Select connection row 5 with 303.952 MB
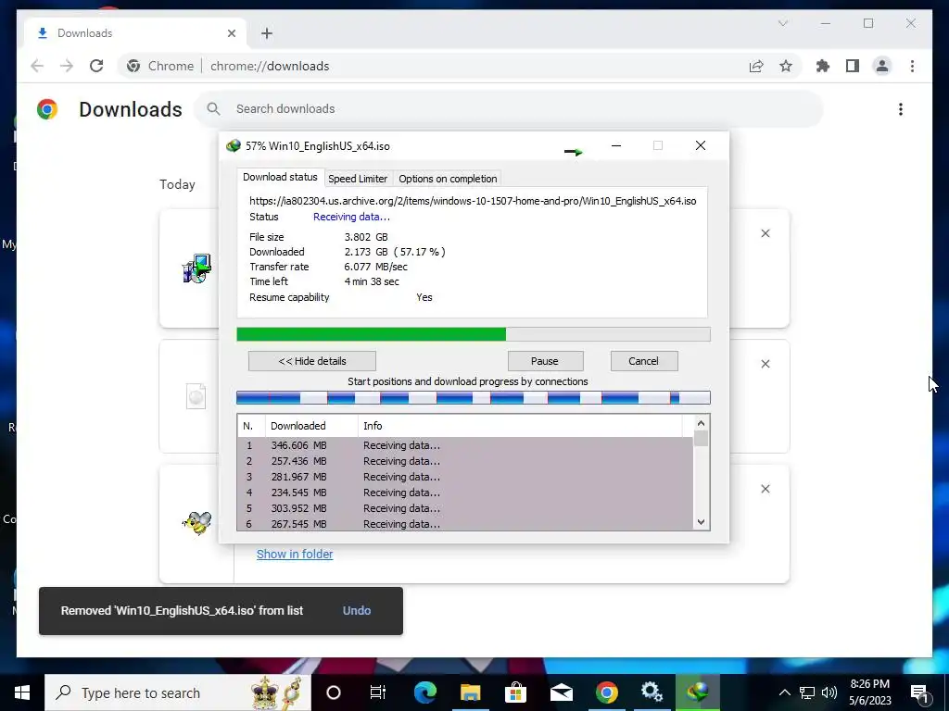The width and height of the screenshot is (949, 711). coord(465,508)
